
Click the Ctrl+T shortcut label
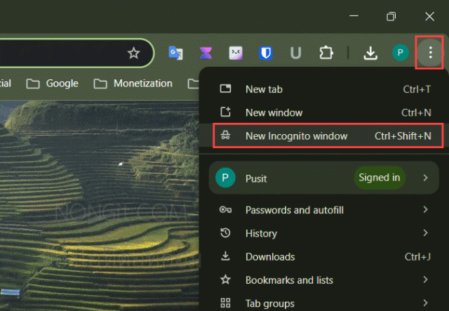point(417,89)
